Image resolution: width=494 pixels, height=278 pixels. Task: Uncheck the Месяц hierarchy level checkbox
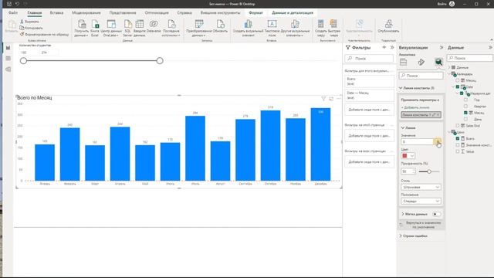[x=465, y=113]
